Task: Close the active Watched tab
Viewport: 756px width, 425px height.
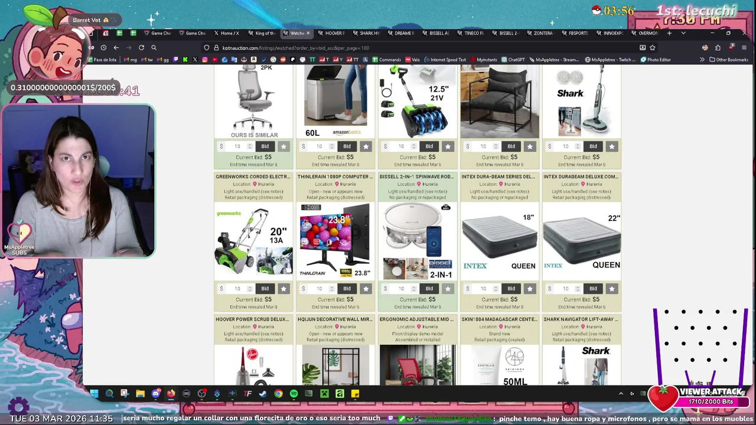Action: click(308, 33)
